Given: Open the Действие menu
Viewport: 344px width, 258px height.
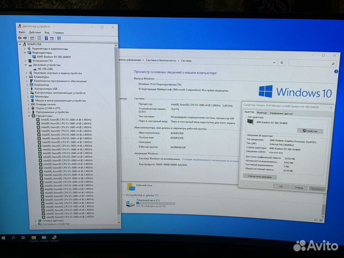Looking at the screenshot, I should click(34, 32).
